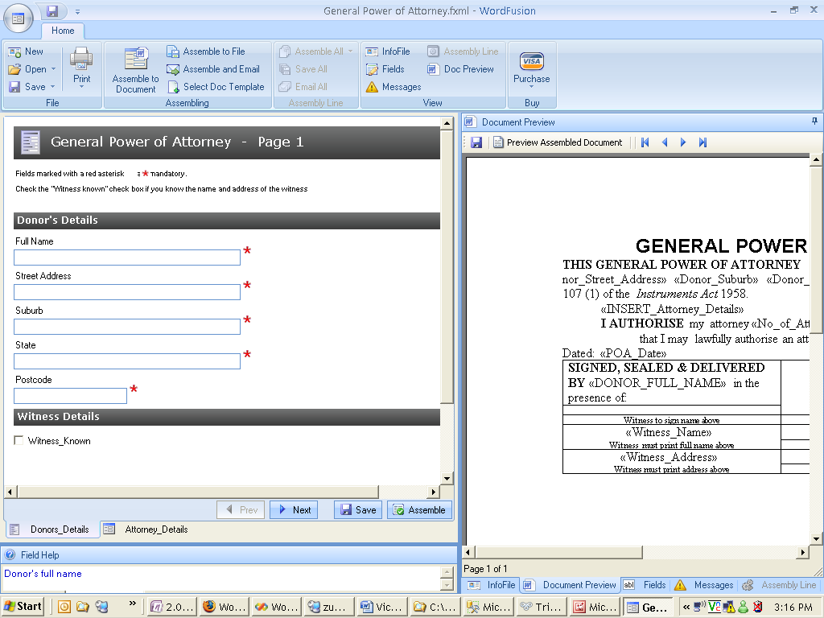
Task: Click the ribbon Save button
Action: [x=27, y=87]
